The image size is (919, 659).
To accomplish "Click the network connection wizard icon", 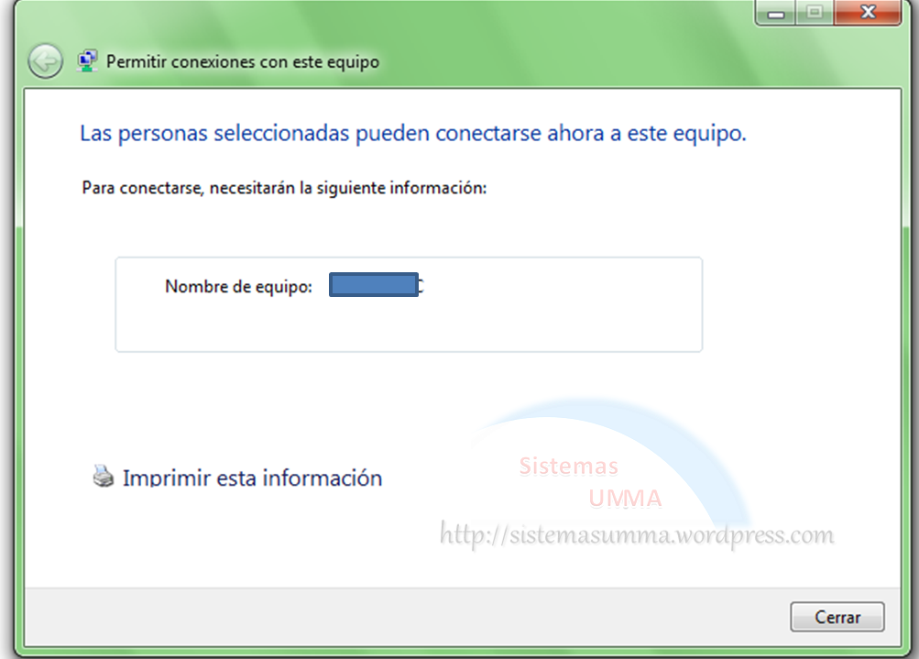I will (x=88, y=61).
